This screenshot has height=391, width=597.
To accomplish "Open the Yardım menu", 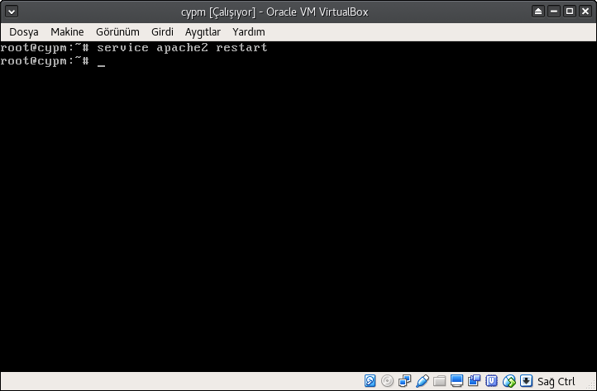I will click(x=248, y=31).
